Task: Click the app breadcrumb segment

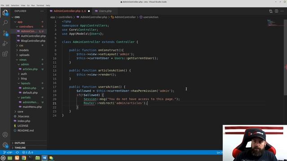Action: pyautogui.click(x=52, y=17)
